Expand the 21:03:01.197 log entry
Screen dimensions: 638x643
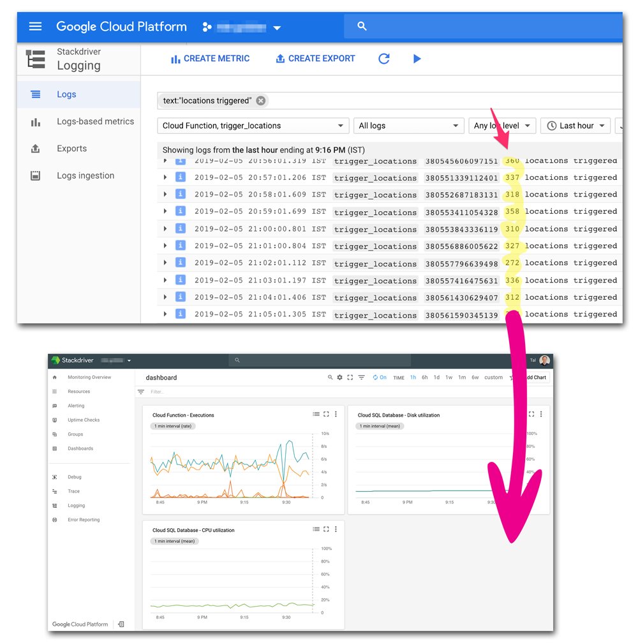[165, 280]
